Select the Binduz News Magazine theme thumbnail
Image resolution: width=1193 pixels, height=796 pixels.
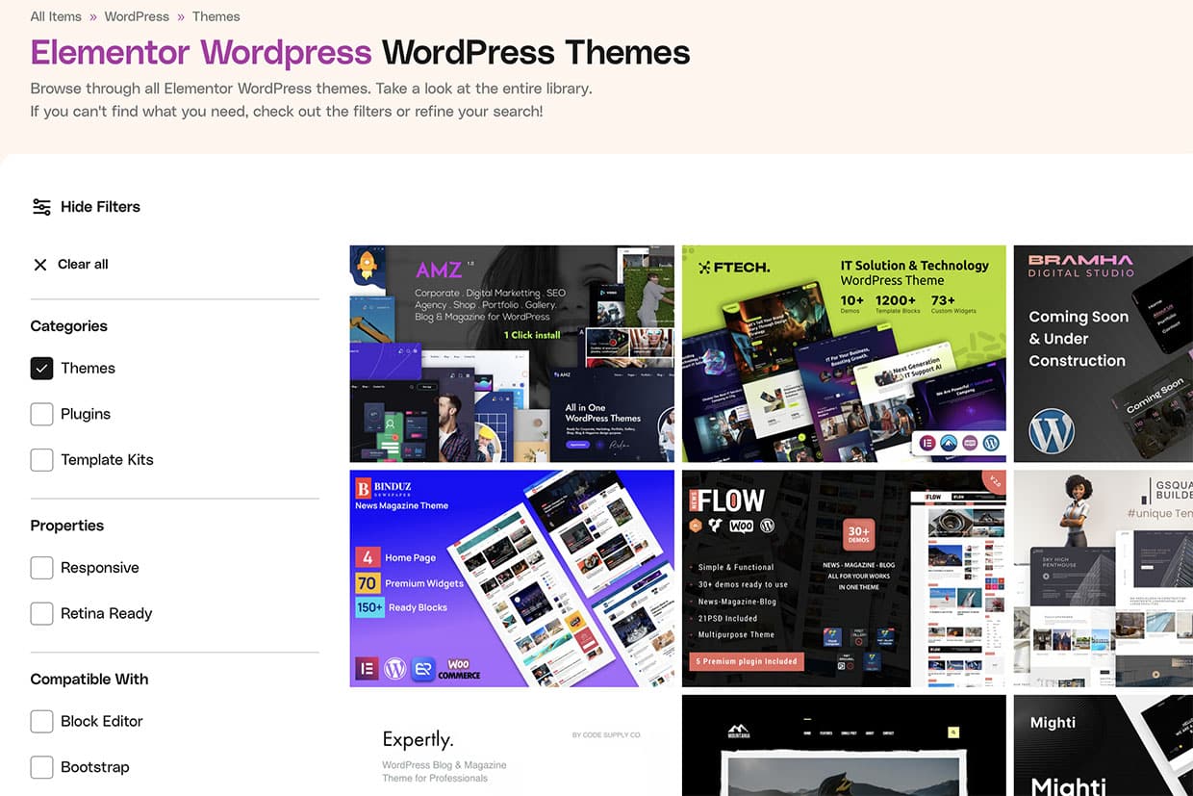512,578
